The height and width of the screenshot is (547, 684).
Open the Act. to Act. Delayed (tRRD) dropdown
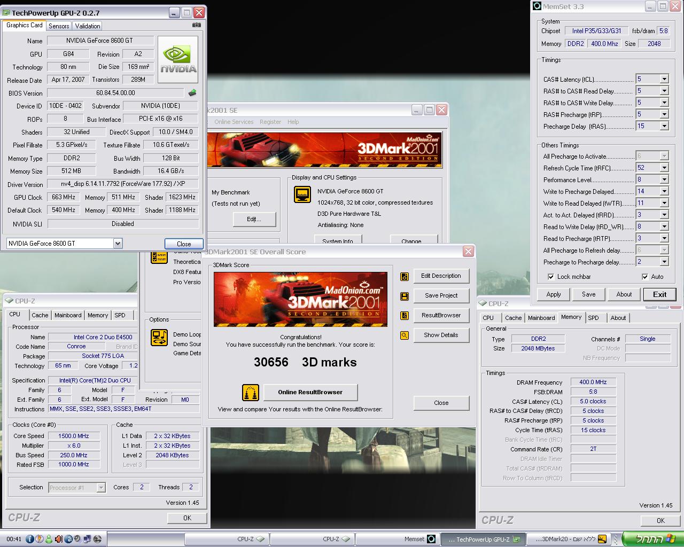pos(664,215)
